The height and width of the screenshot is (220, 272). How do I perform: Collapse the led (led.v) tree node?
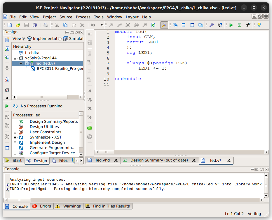pyautogui.click(x=21, y=63)
